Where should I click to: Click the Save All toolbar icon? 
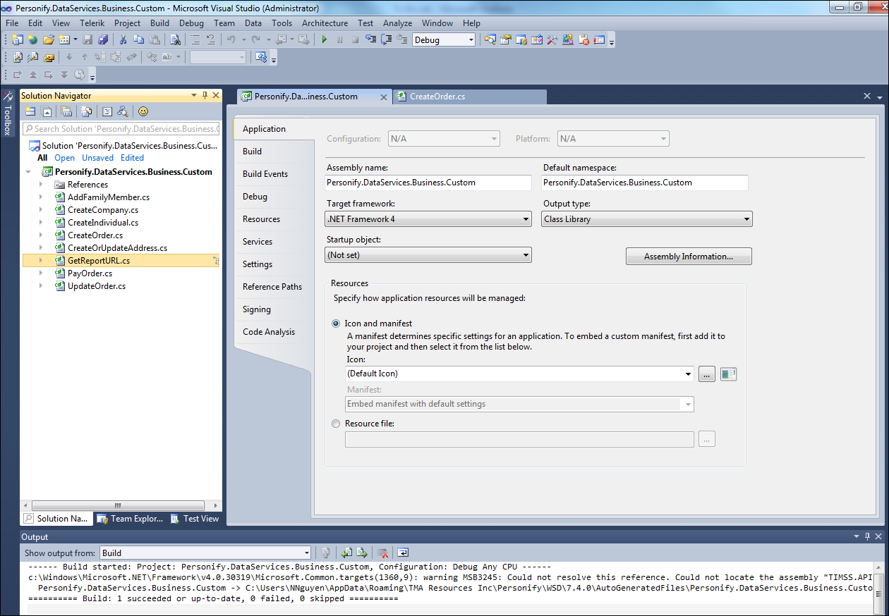coord(103,40)
